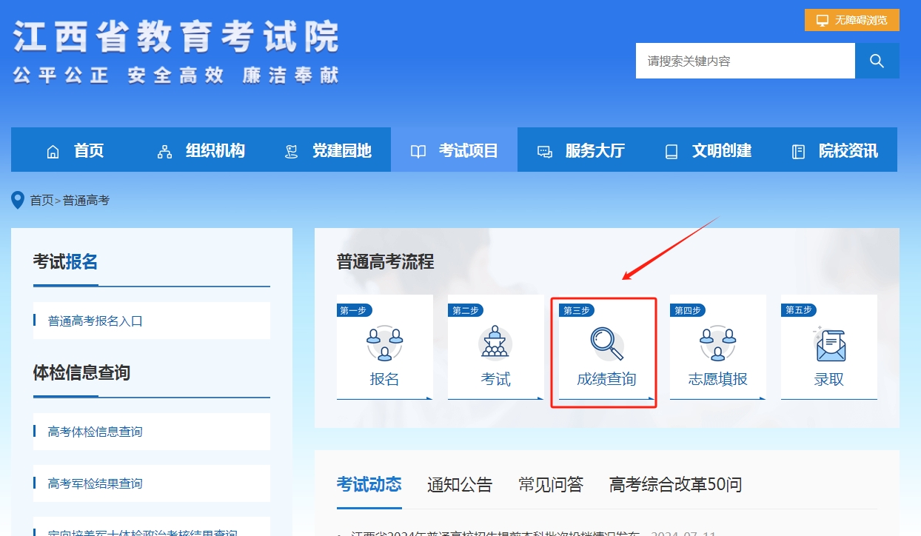This screenshot has width=921, height=536.
Task: Click the 无障碍浏览 monitor icon
Action: click(x=823, y=21)
